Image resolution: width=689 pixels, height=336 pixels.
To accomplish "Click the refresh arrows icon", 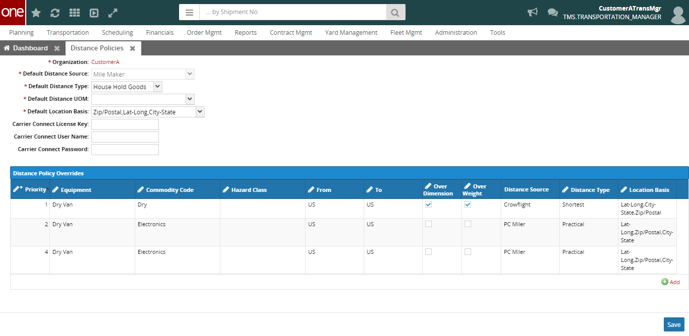I will [x=55, y=13].
